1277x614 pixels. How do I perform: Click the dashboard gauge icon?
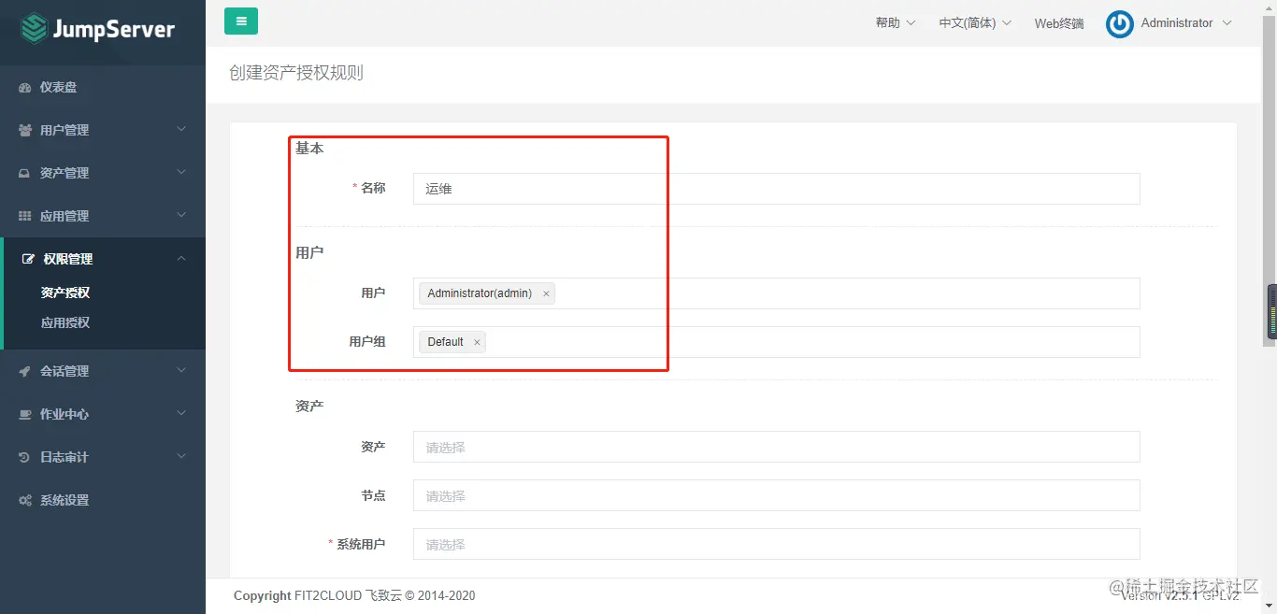25,87
